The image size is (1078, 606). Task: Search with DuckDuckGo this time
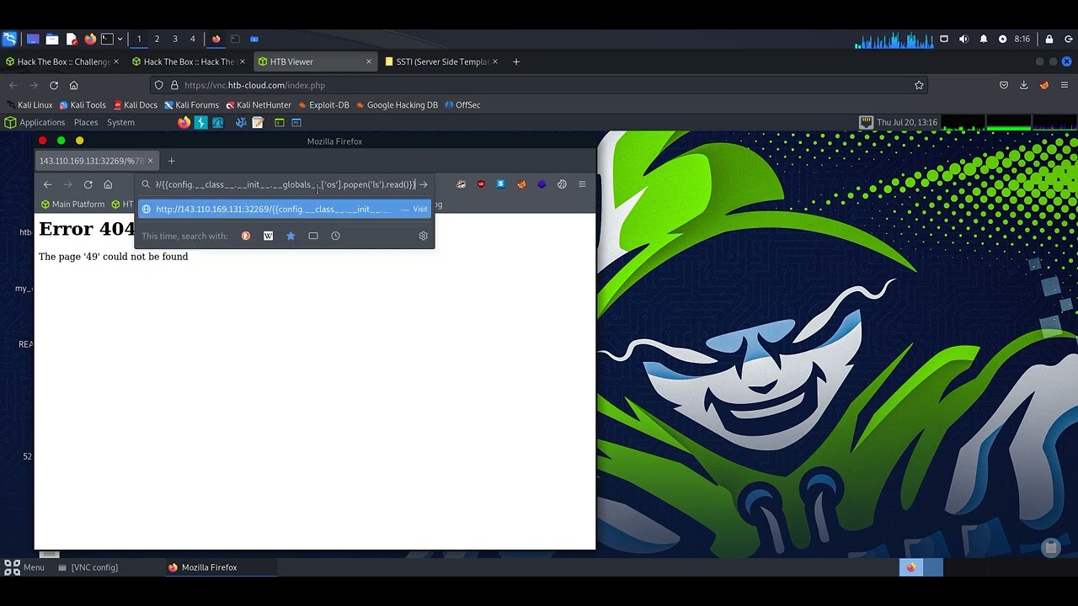coord(246,236)
